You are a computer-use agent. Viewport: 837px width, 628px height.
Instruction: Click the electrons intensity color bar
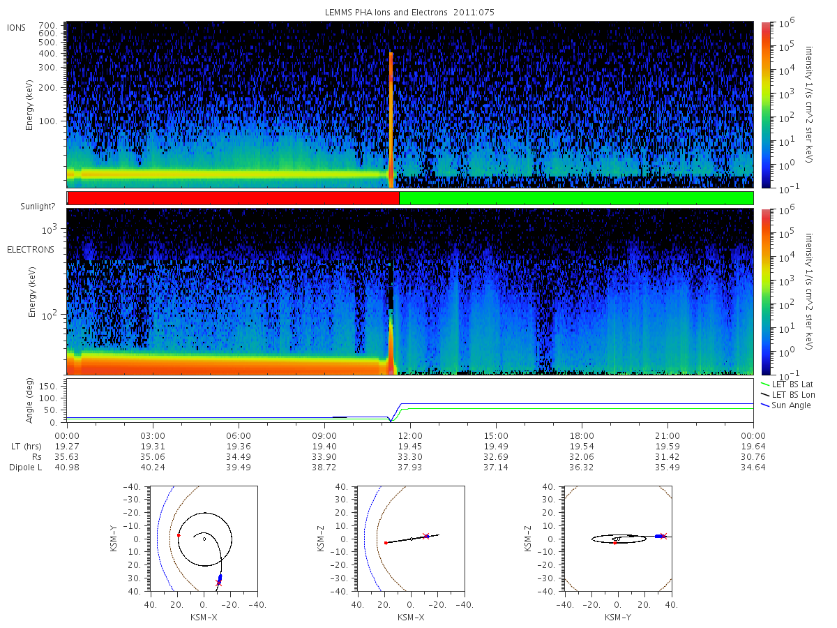pos(766,292)
